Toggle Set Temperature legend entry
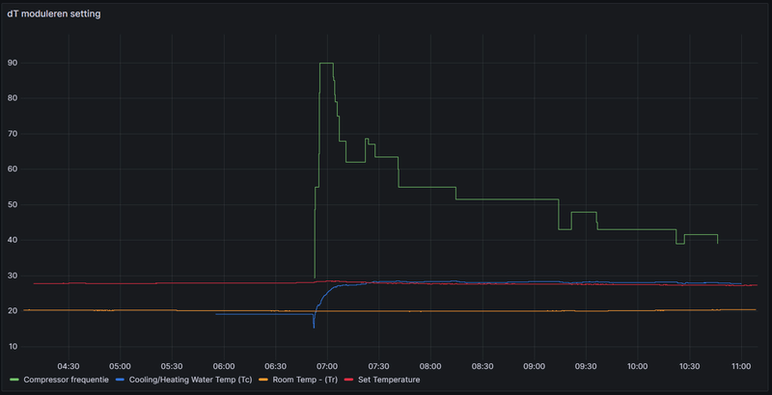772x395 pixels. point(389,380)
